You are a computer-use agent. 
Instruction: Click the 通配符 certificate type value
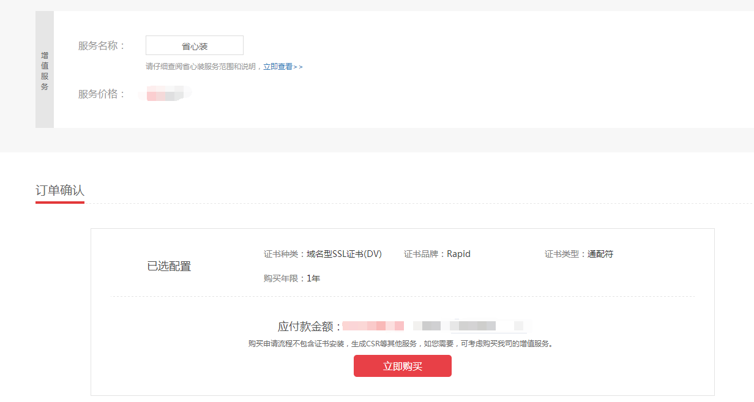tap(600, 254)
